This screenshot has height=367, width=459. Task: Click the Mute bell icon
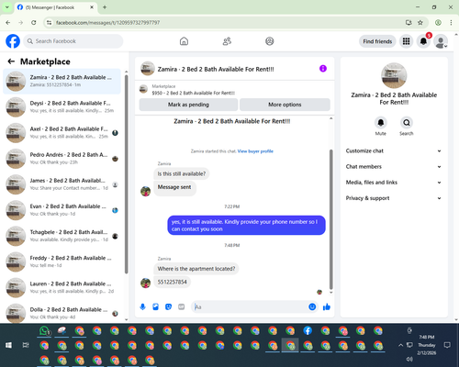click(380, 123)
